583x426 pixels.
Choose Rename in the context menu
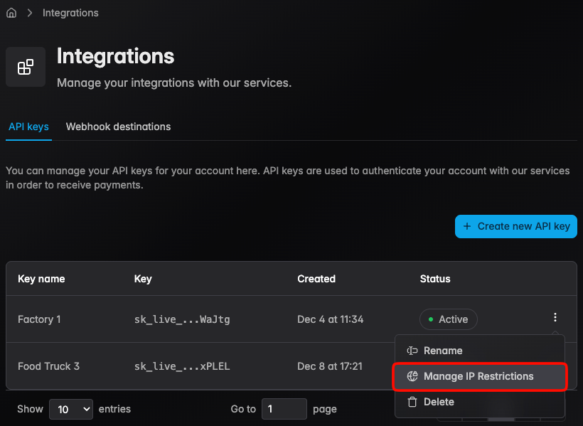tap(443, 351)
